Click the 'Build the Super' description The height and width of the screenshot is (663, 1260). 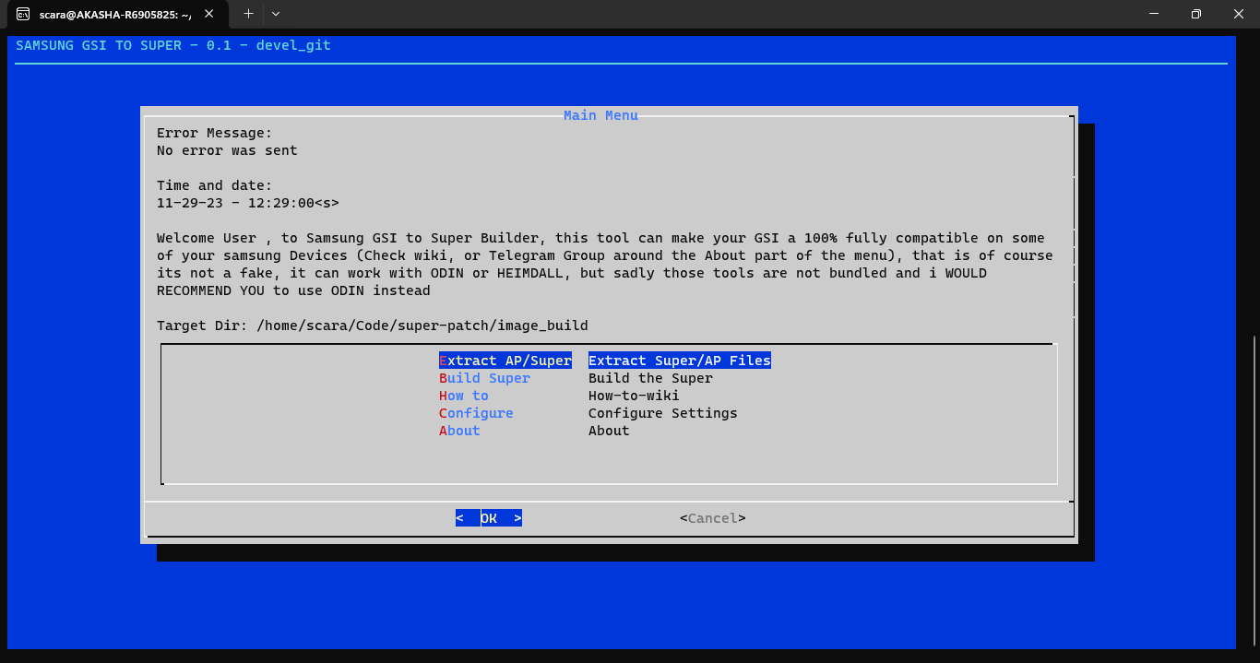tap(650, 378)
